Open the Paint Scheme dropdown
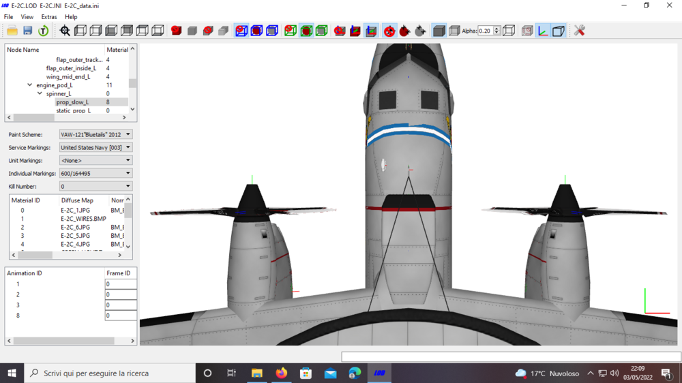This screenshot has width=682, height=383. coord(95,135)
